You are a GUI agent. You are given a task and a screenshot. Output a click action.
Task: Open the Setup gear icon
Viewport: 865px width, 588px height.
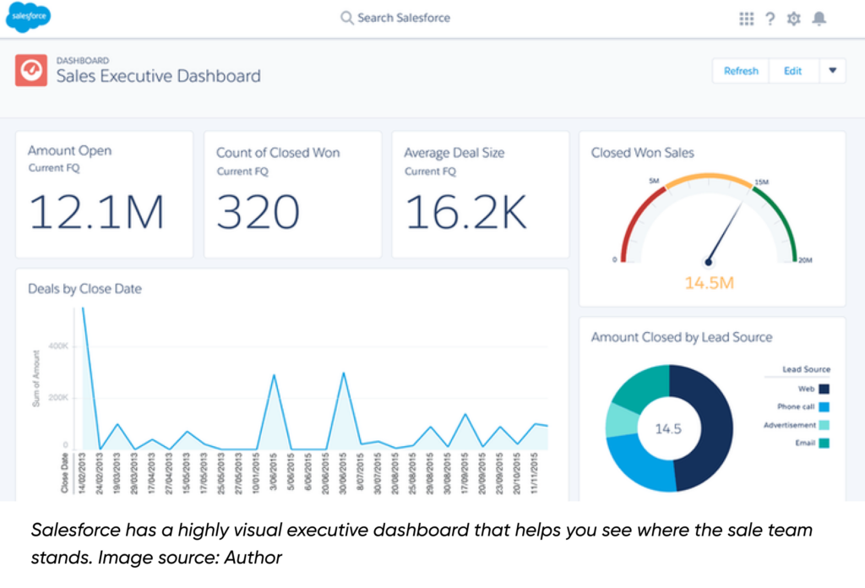coord(793,19)
